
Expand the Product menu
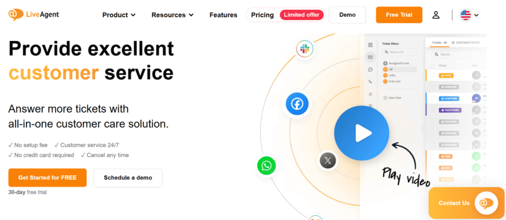coord(119,15)
